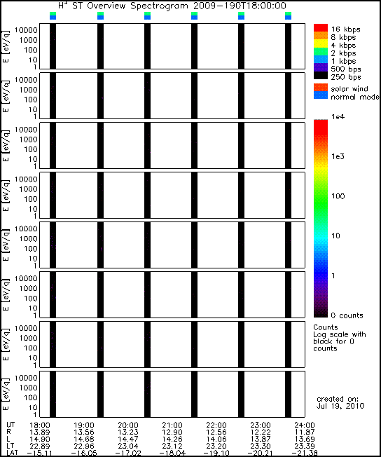Click the L value '14.06'
Screen dimensions: 381x457
pyautogui.click(x=216, y=439)
